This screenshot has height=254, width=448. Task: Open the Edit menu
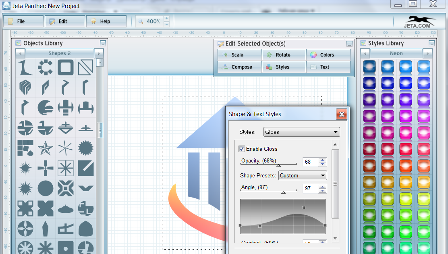pyautogui.click(x=65, y=21)
